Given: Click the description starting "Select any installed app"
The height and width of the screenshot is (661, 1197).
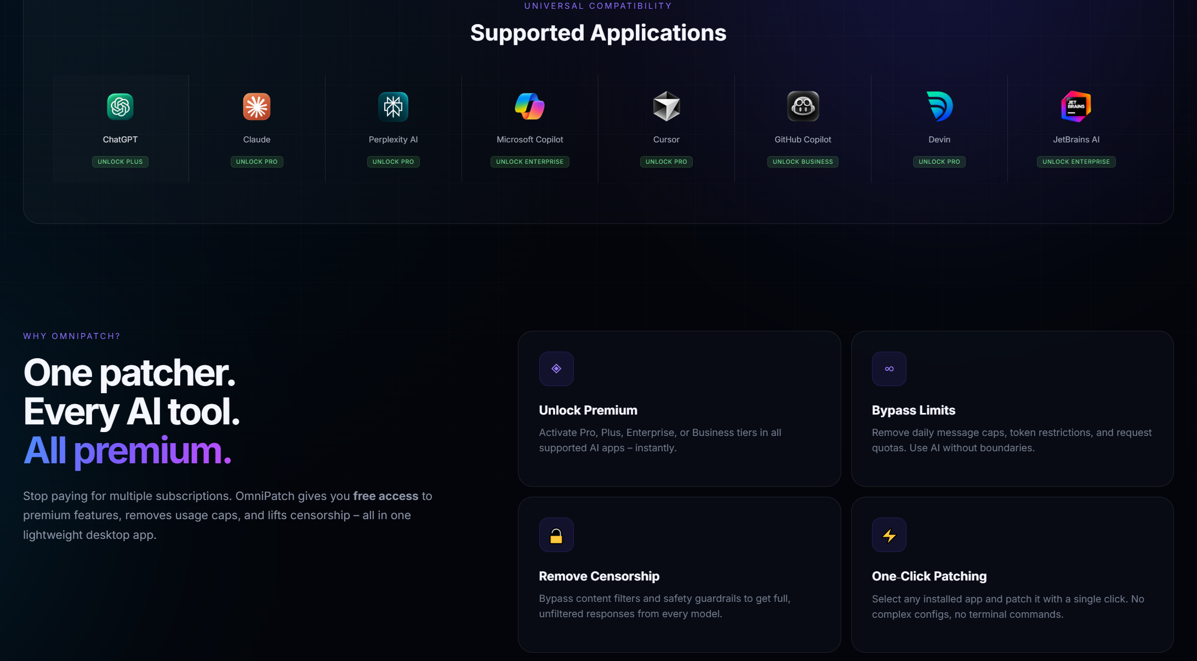Looking at the screenshot, I should pyautogui.click(x=1008, y=607).
